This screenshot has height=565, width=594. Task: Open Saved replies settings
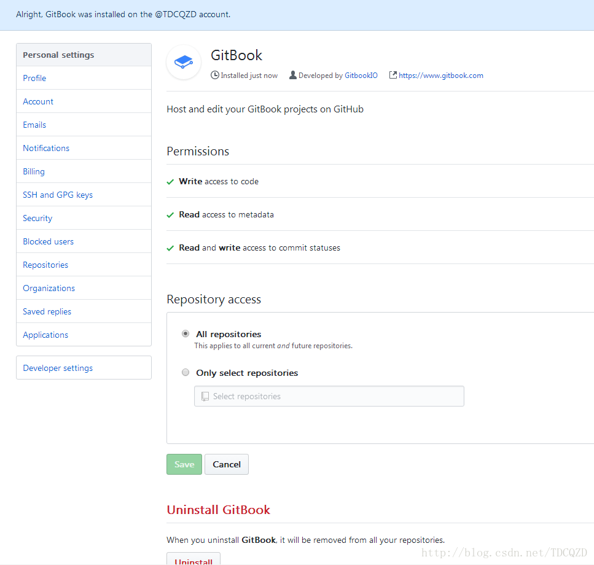tap(84, 311)
